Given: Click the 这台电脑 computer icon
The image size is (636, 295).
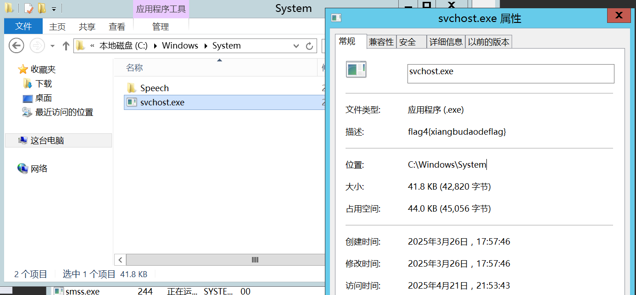Looking at the screenshot, I should point(23,140).
